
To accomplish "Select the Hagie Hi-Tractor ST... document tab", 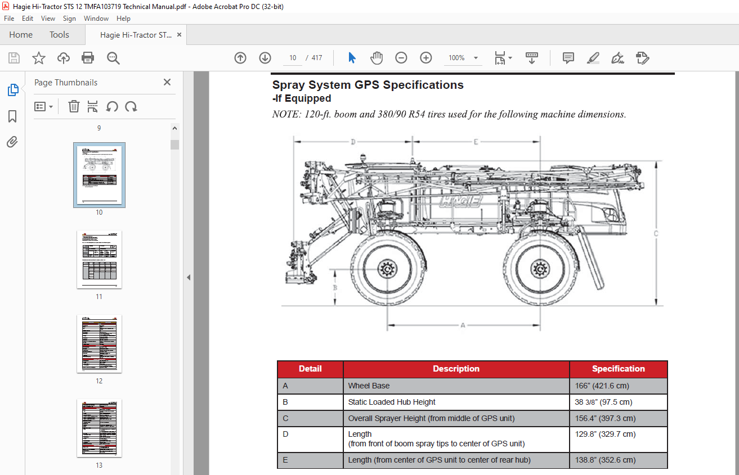I will [136, 34].
